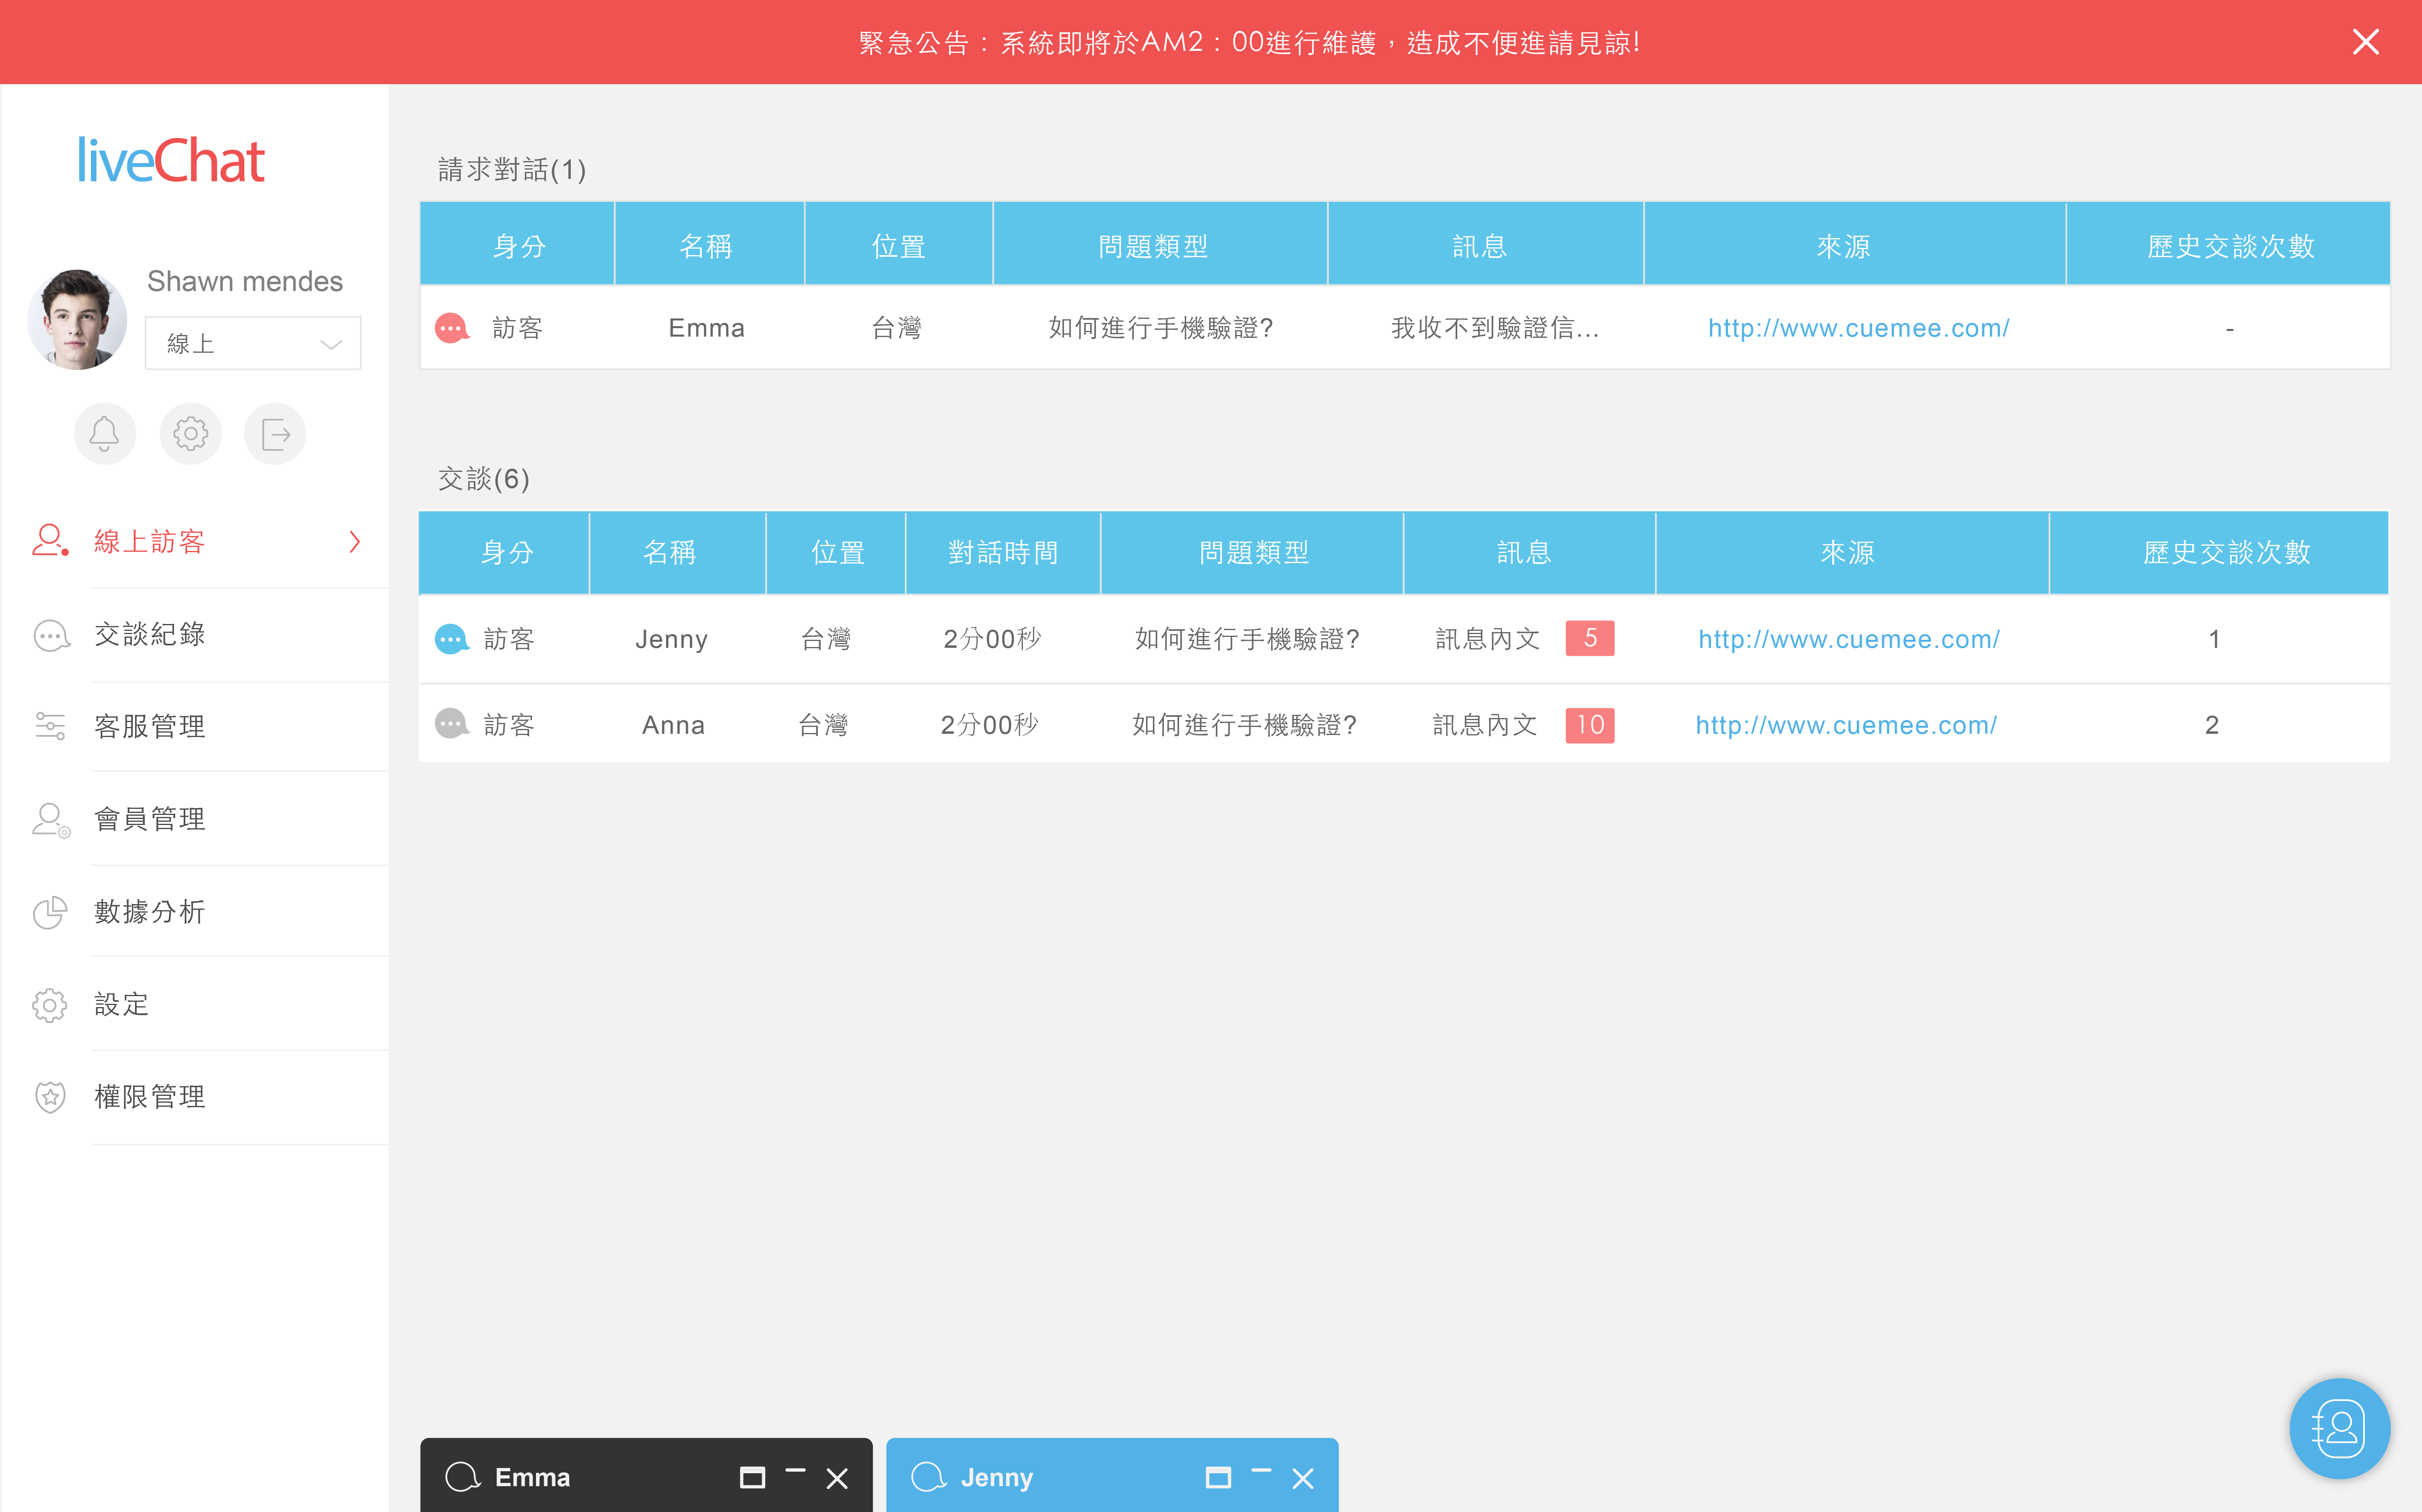This screenshot has height=1512, width=2422.
Task: Click Emma's message 我收不到驗證信…
Action: pyautogui.click(x=1495, y=328)
